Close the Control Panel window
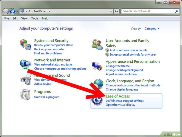 click(x=174, y=2)
